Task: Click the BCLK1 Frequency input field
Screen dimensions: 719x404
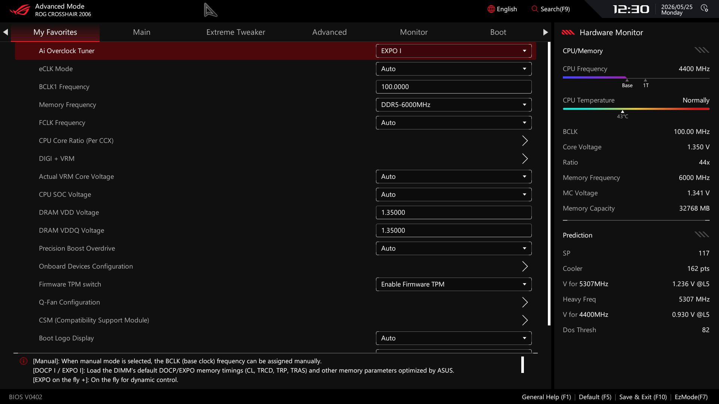Action: pyautogui.click(x=453, y=87)
